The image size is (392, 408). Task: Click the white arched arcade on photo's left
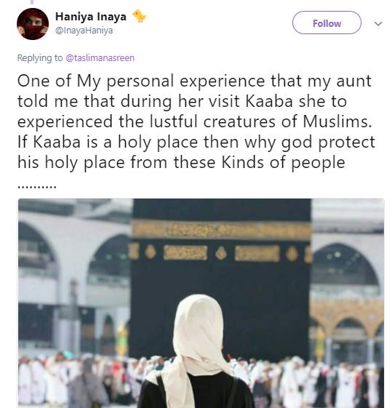pos(74,260)
